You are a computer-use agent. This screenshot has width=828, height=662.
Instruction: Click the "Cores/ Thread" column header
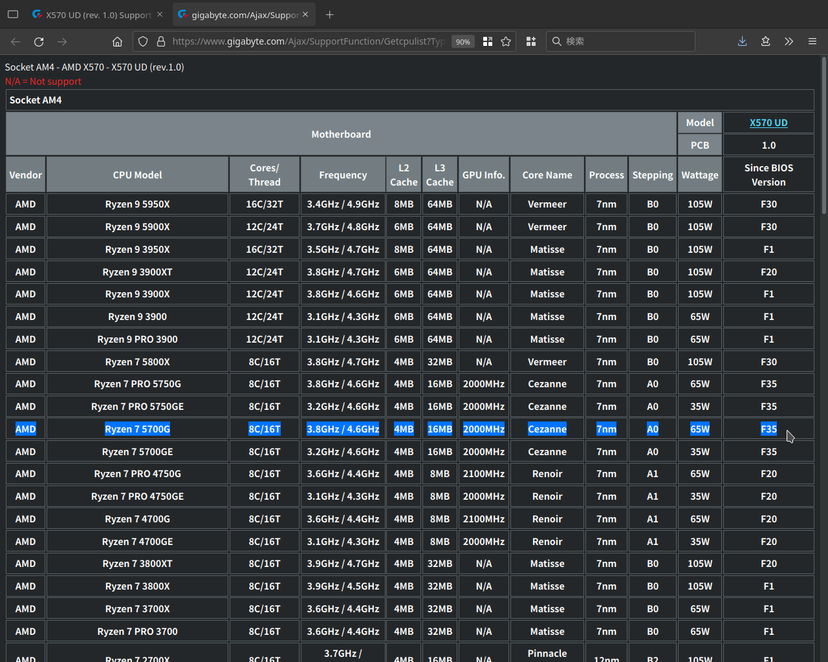coord(265,175)
